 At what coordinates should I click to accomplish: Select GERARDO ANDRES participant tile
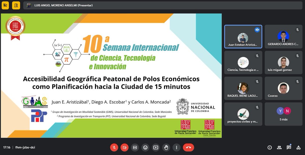(283, 37)
